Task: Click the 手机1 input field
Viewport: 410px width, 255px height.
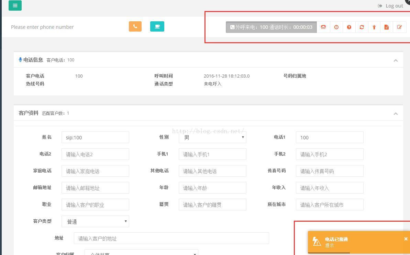Action: click(212, 154)
